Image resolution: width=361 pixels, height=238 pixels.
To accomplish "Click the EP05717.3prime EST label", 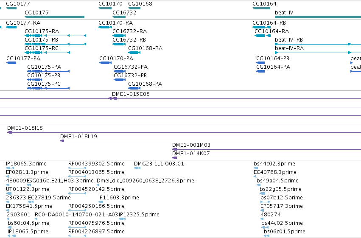I will 282,207.
